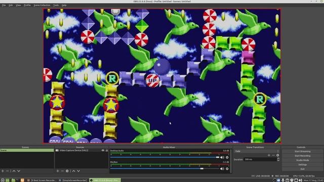Screen dimensions: 324x182
Task: Click the Audio Mixer scrollbar
Action: (231, 161)
